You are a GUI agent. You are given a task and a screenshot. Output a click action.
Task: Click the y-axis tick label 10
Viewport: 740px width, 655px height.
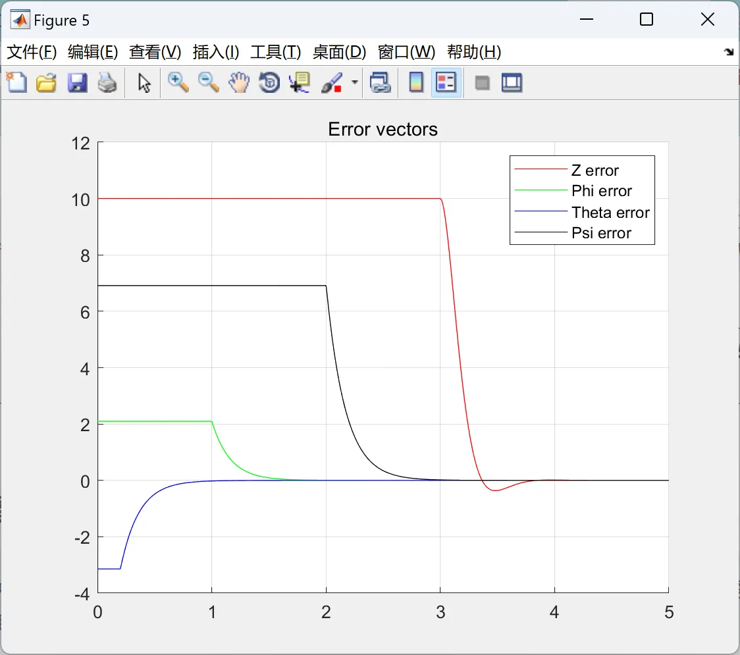pyautogui.click(x=81, y=200)
